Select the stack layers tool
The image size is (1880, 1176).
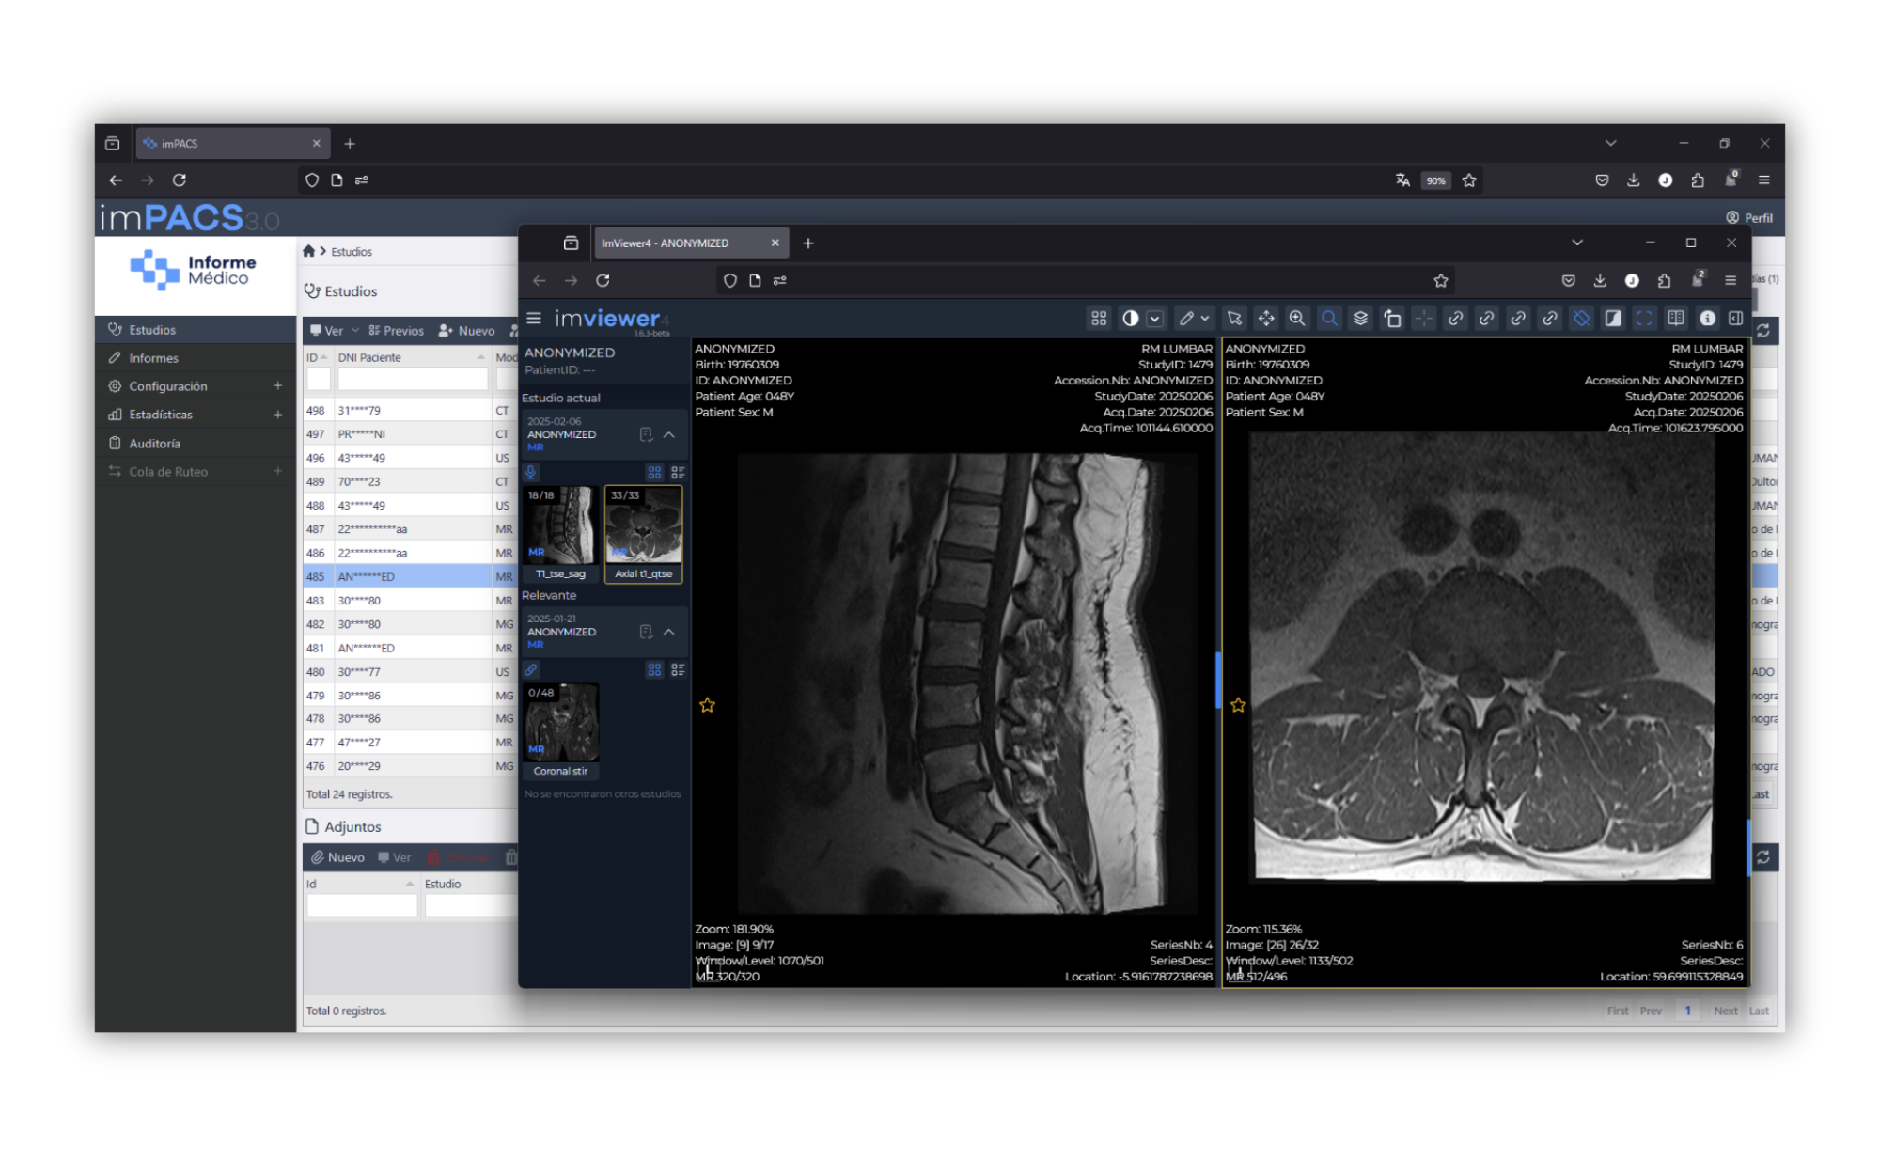(x=1360, y=319)
